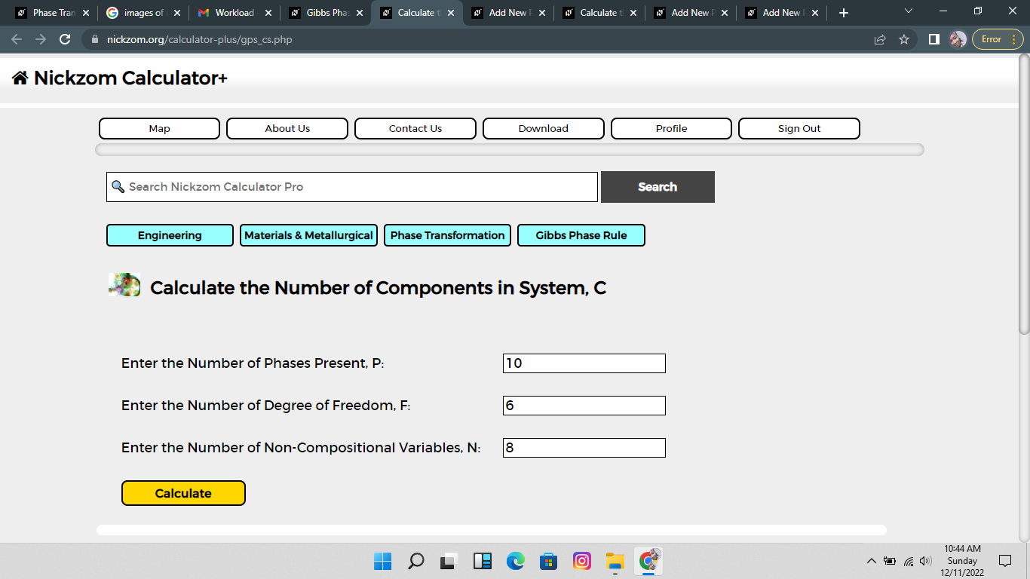Switch to the images Google tab
This screenshot has width=1030, height=579.
click(143, 13)
